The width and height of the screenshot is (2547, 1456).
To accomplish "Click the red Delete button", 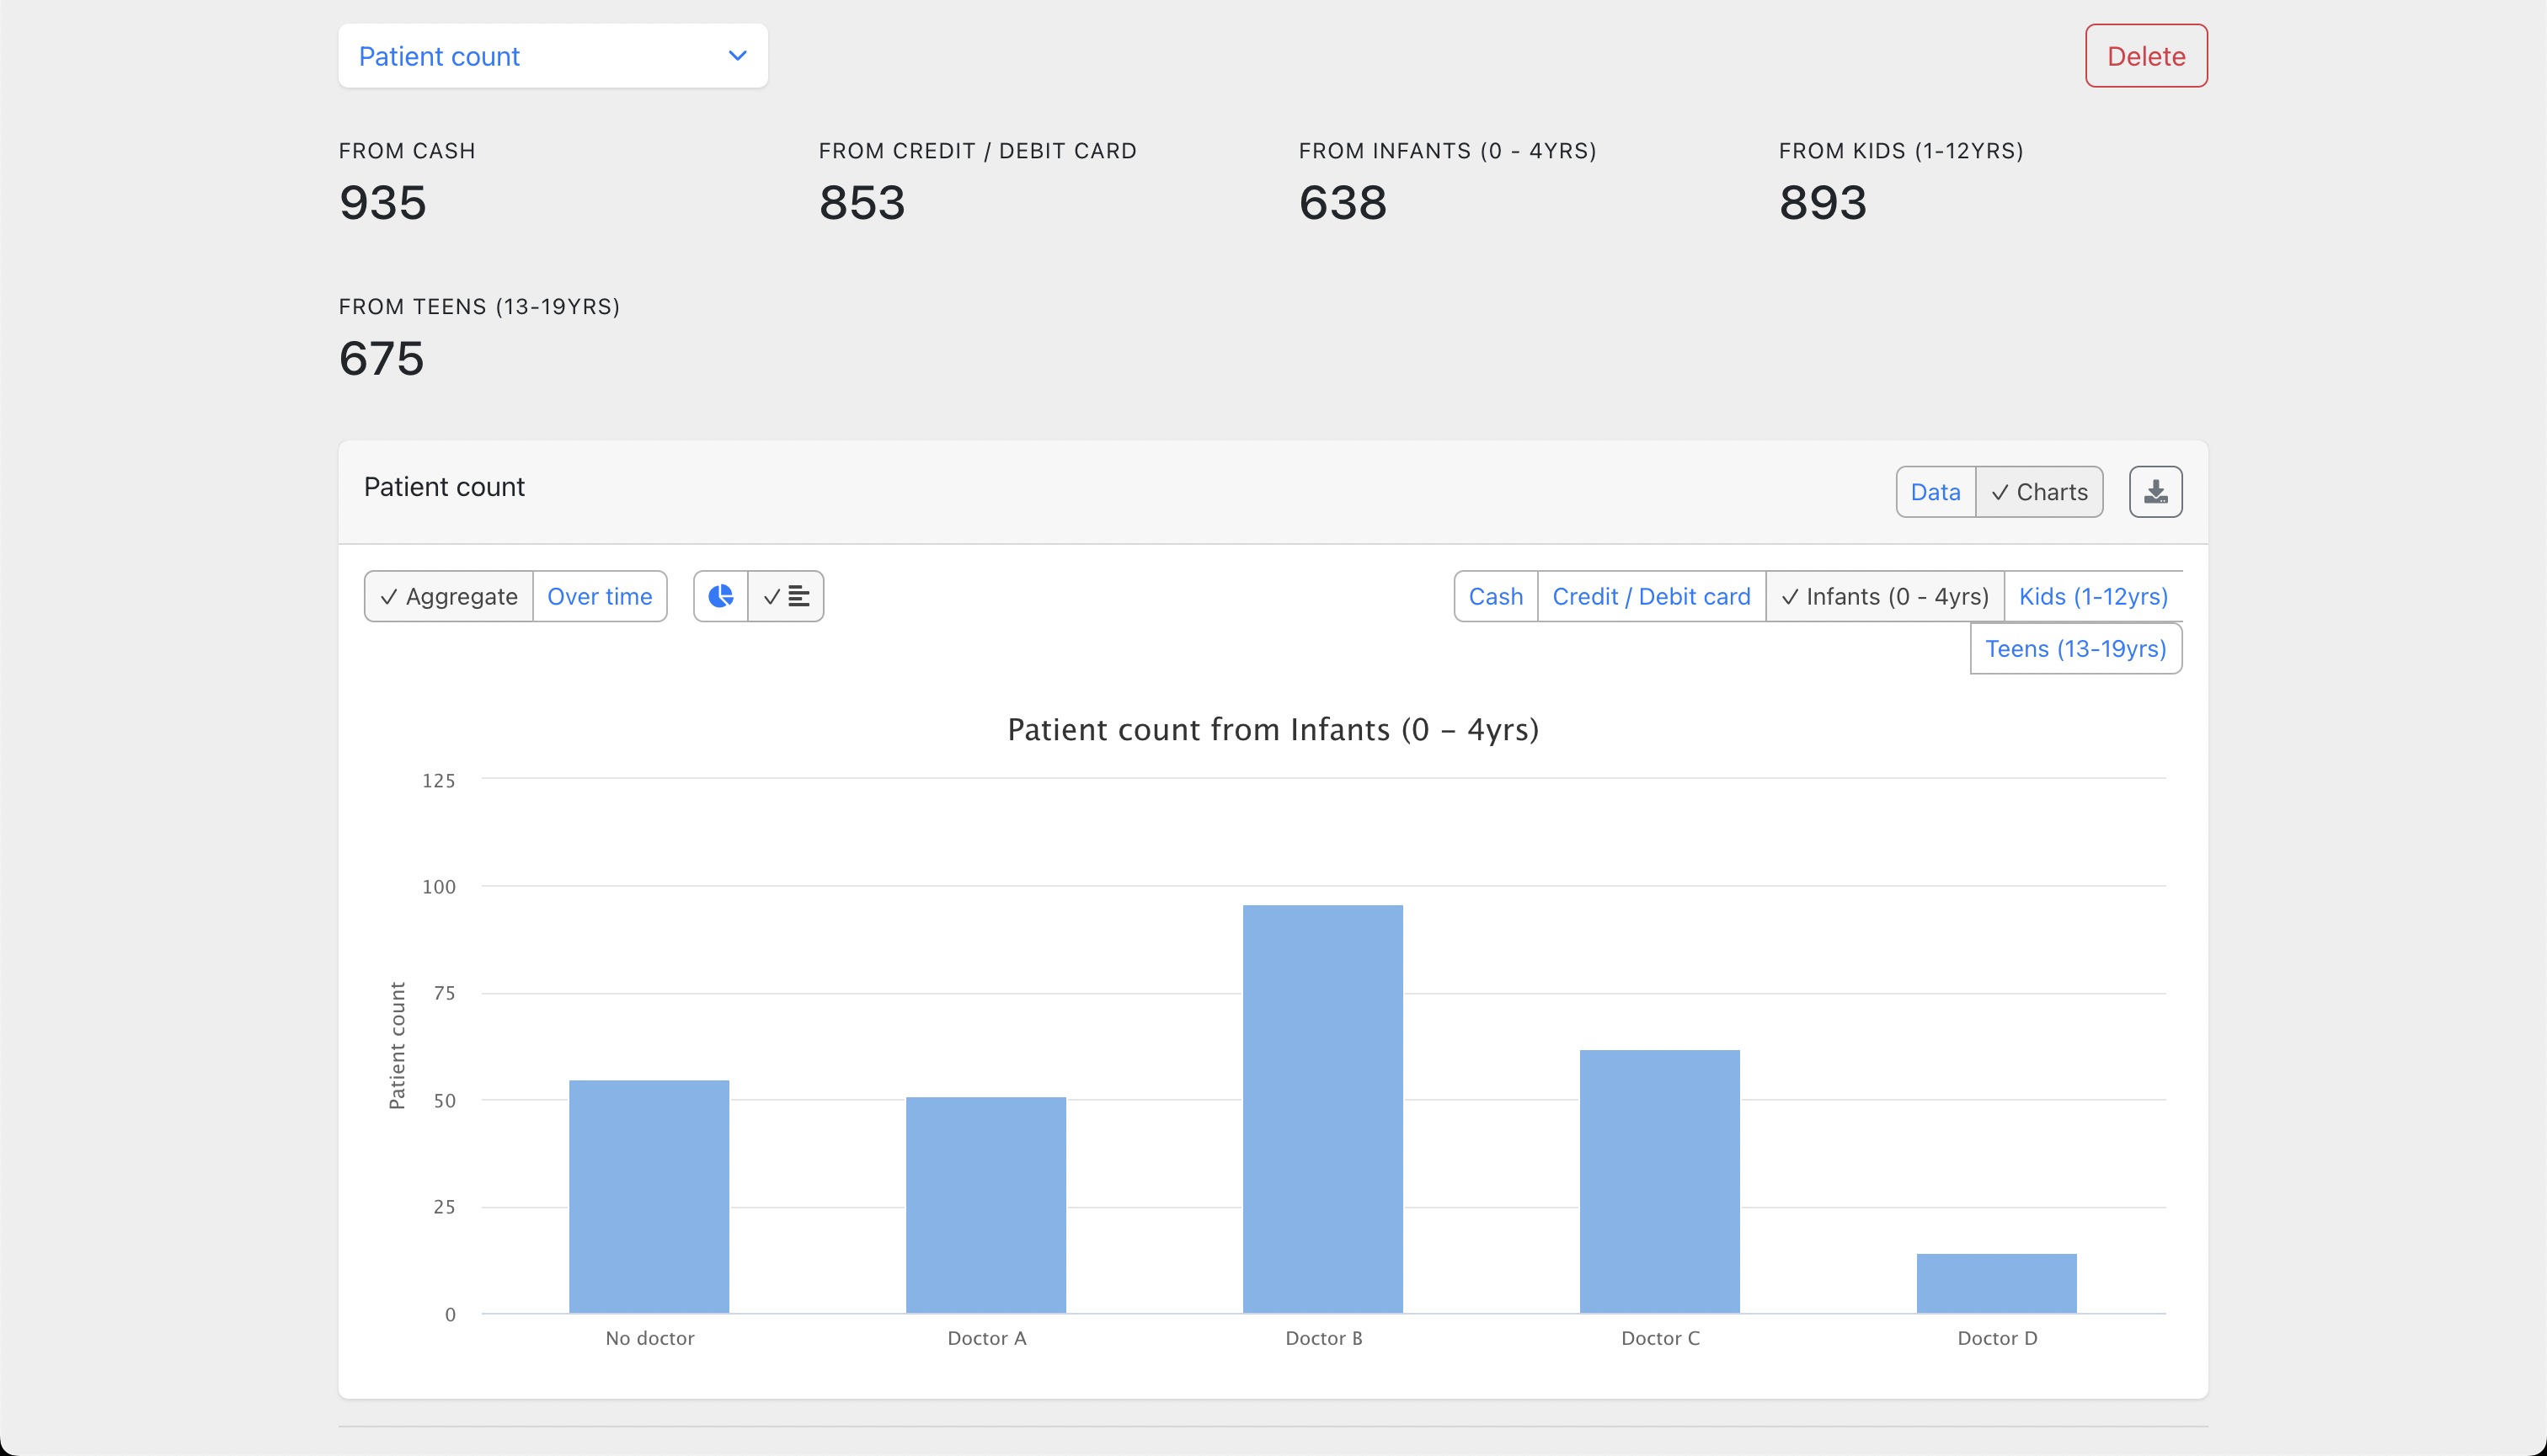I will click(x=2146, y=56).
